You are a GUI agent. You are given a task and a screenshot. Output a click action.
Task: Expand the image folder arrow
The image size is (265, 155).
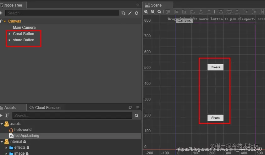tap(6, 153)
